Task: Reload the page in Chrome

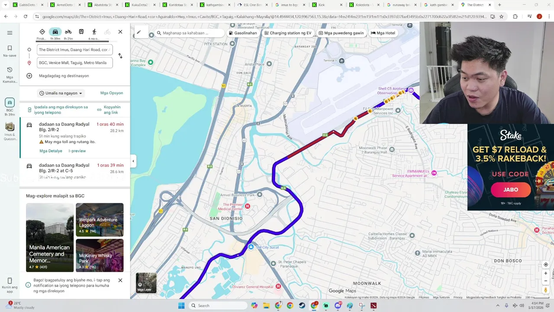Action: [26, 16]
